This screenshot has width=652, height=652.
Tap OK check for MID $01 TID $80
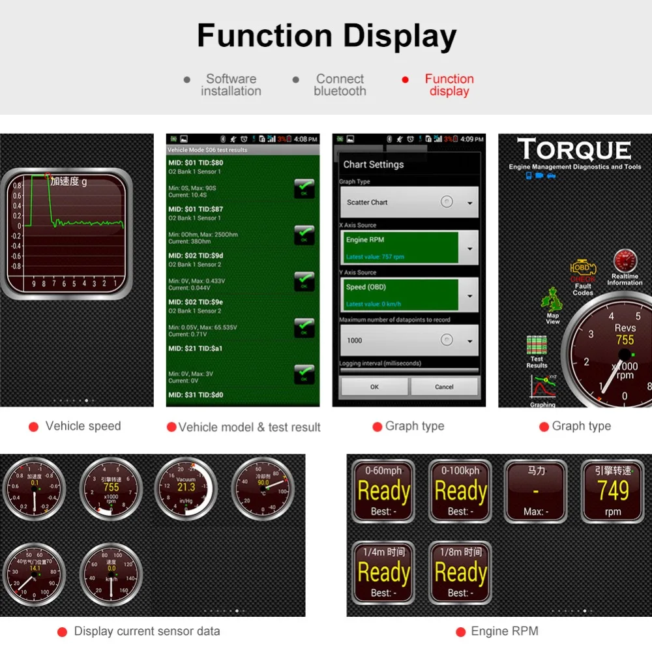(304, 189)
